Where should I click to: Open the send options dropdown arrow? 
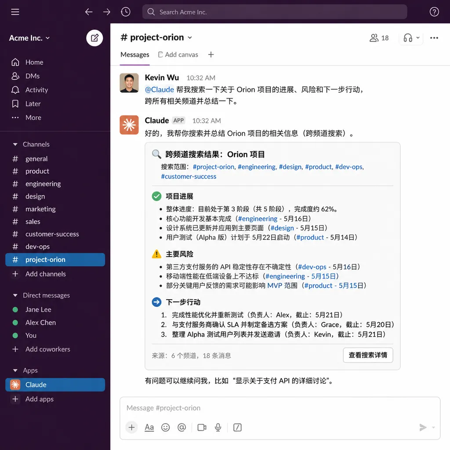[x=433, y=428]
